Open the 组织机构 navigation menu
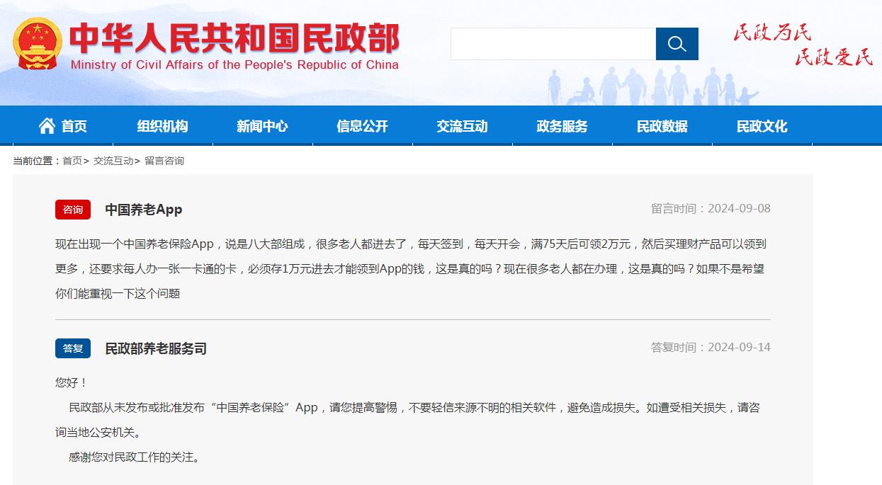 [162, 126]
